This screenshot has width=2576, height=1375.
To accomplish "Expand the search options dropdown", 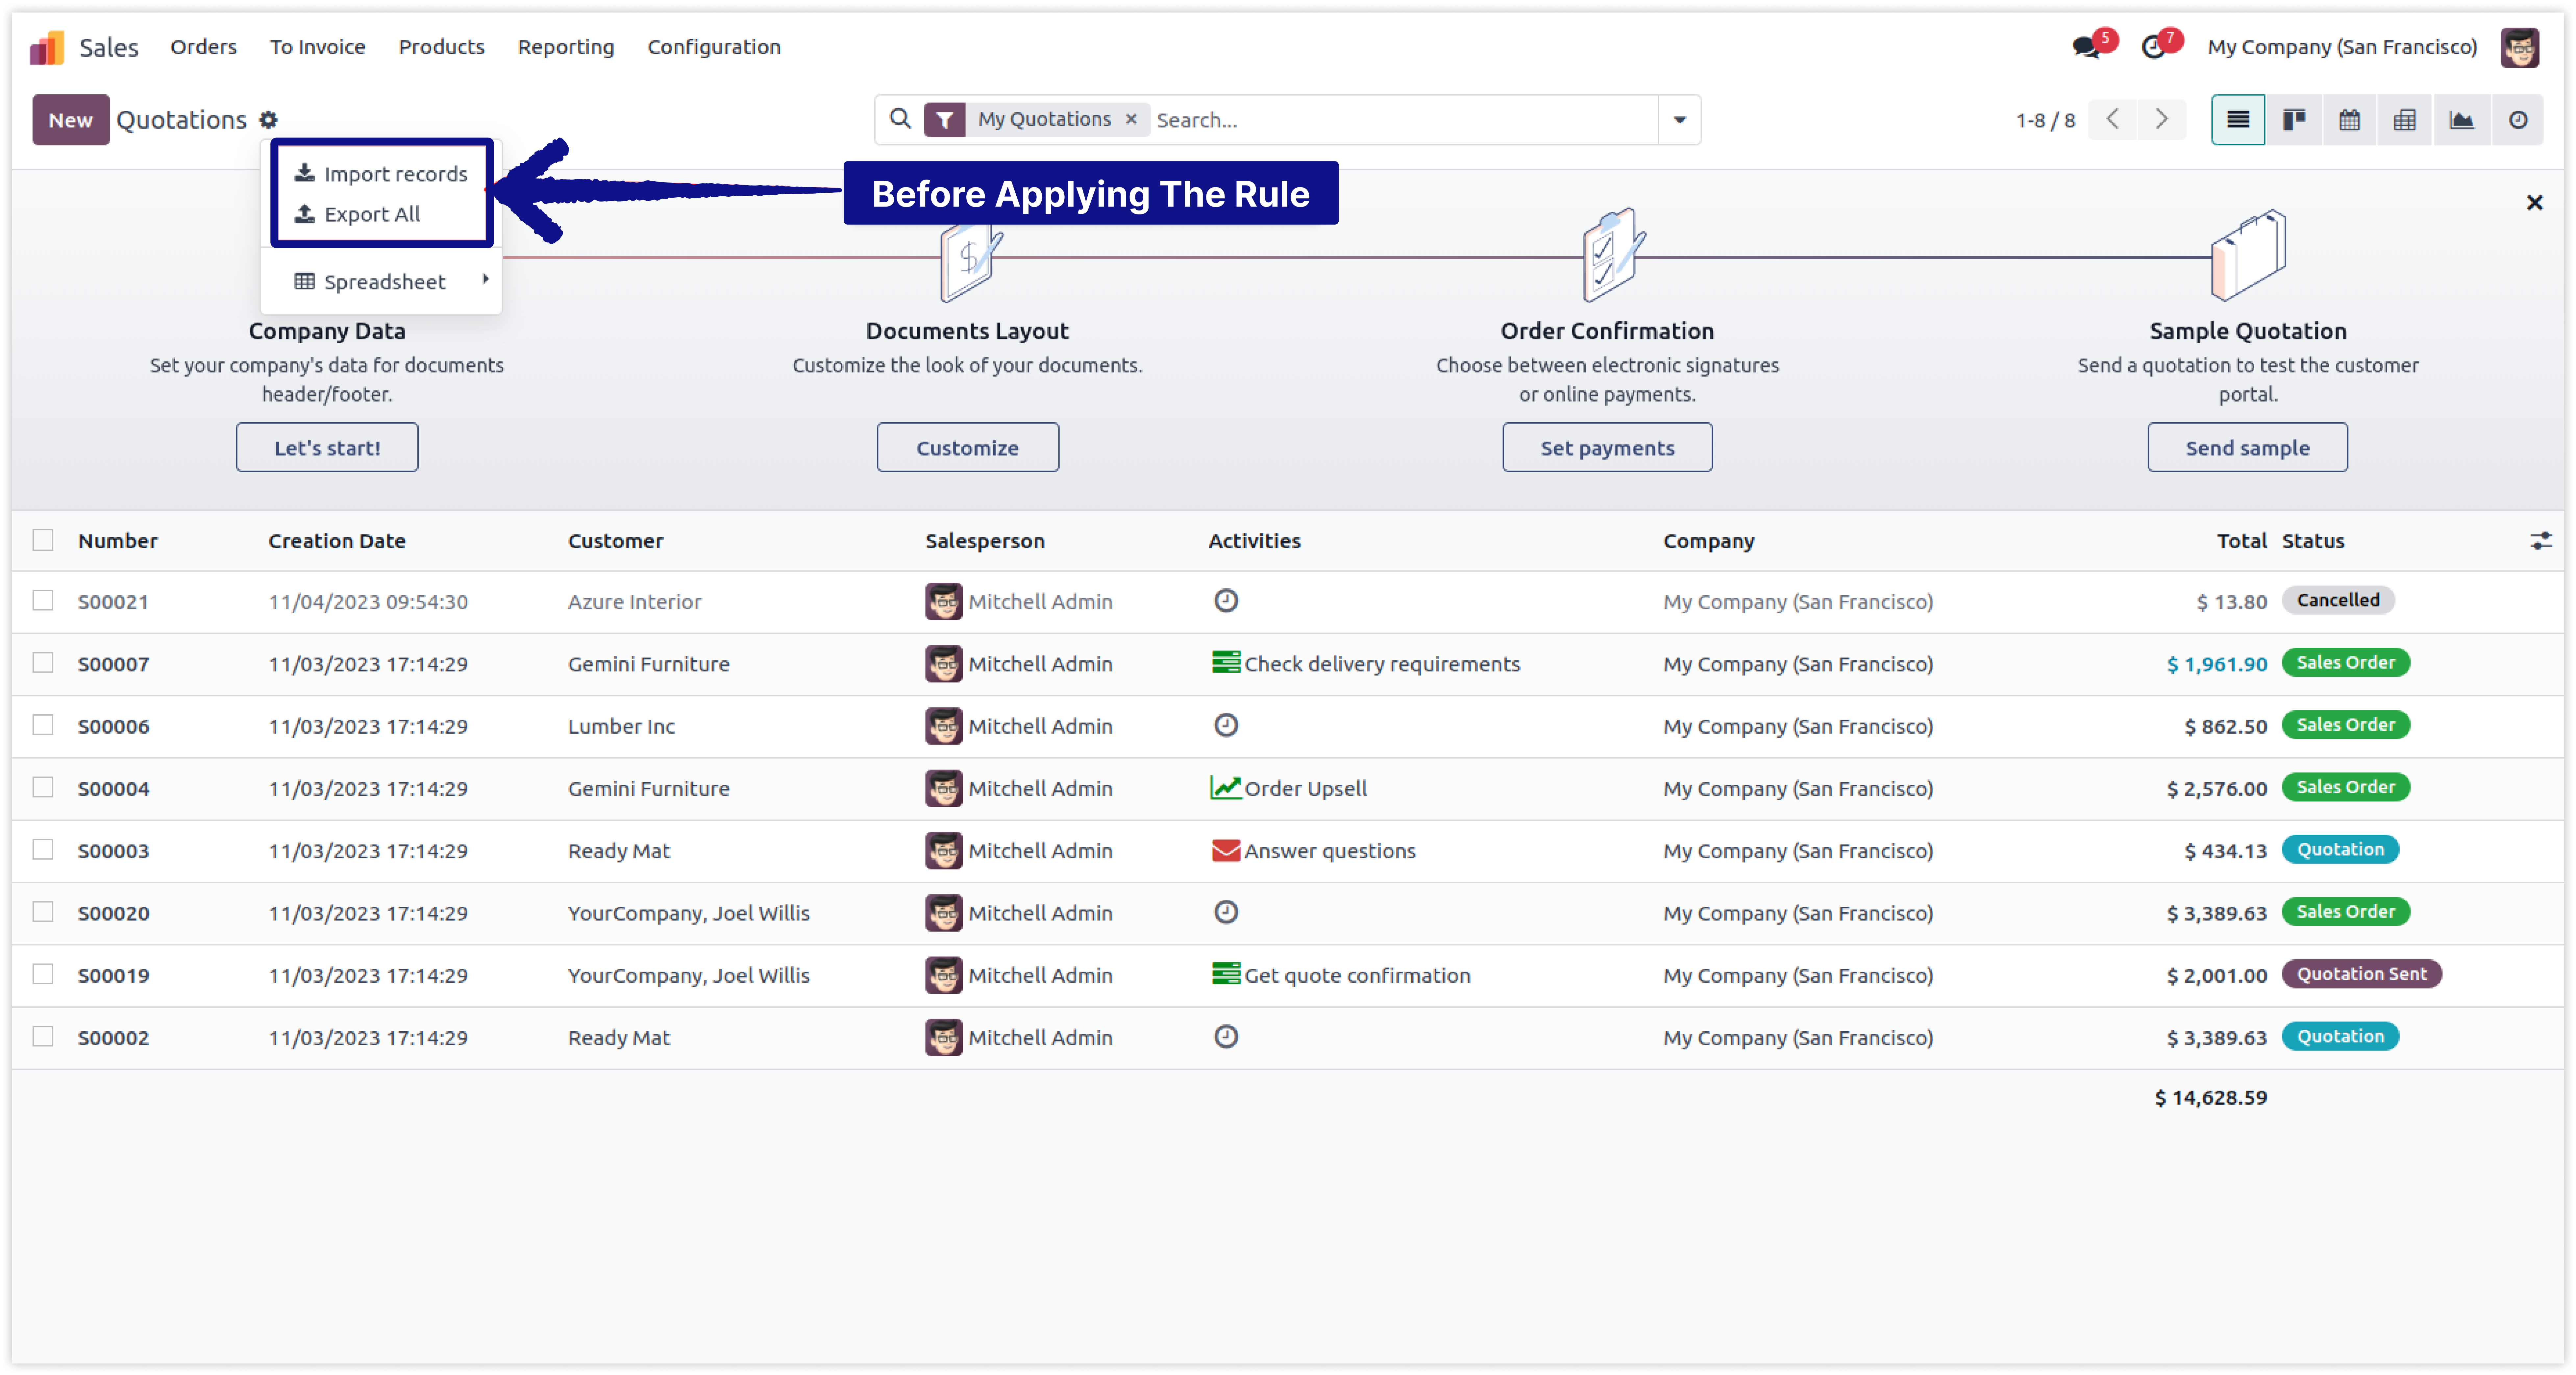I will coord(1680,120).
